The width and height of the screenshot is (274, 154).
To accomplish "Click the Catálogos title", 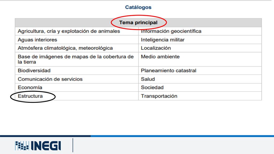I will (138, 7).
